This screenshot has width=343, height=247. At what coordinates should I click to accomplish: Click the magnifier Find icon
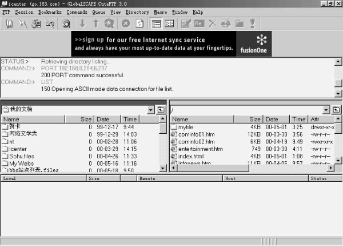(x=66, y=23)
